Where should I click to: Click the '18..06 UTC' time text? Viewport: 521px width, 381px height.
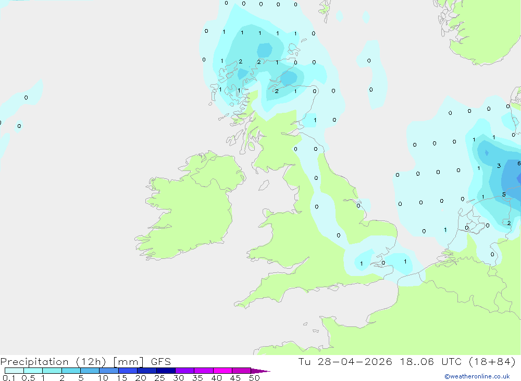pyautogui.click(x=431, y=361)
